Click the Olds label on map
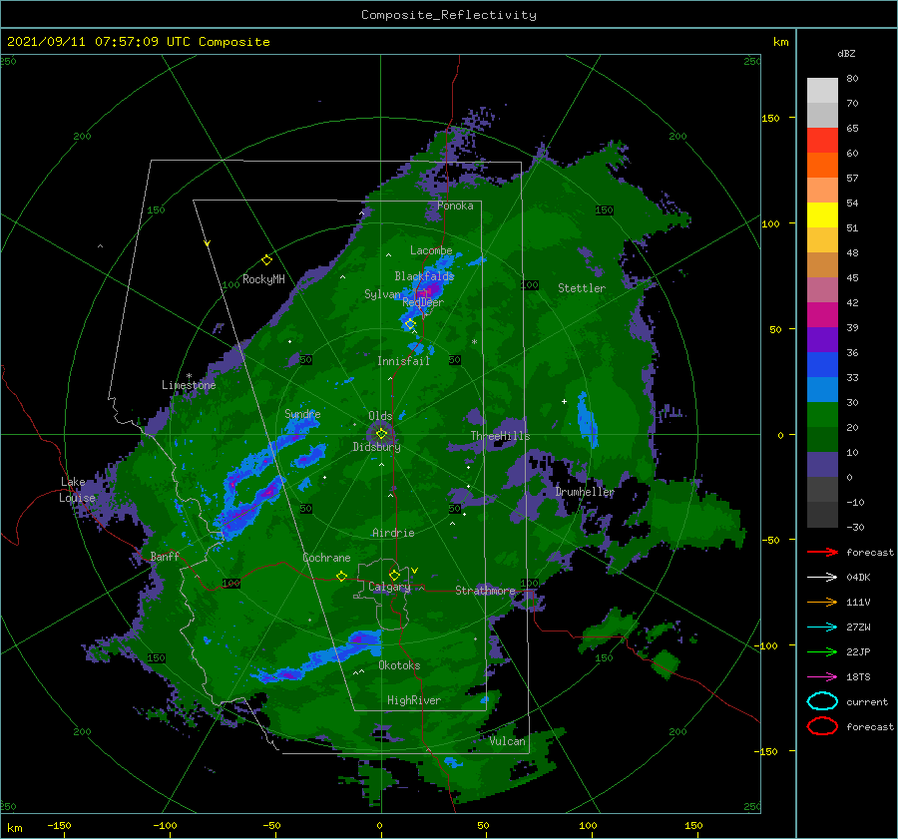 pos(380,416)
